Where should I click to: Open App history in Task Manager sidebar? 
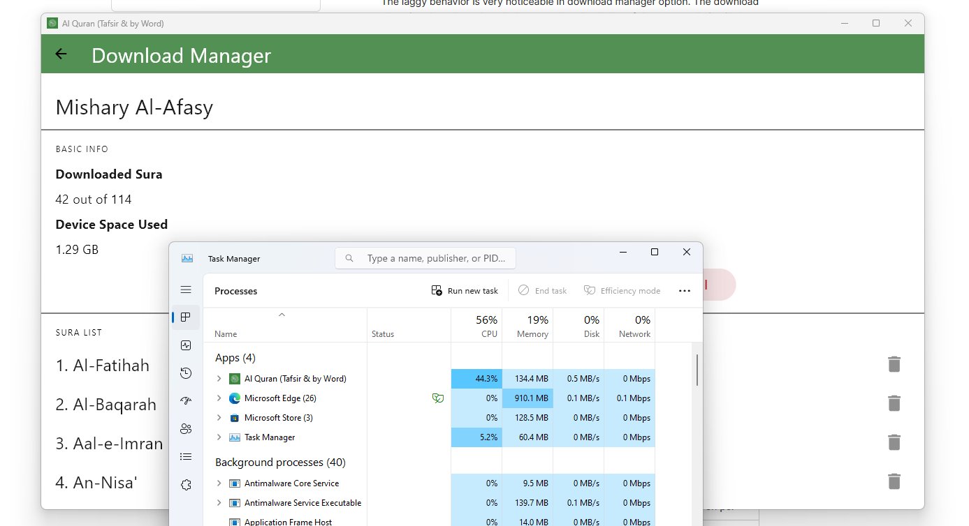coord(186,373)
